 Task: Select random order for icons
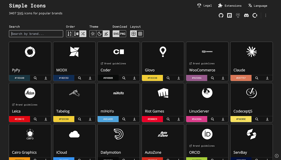pos(83,34)
